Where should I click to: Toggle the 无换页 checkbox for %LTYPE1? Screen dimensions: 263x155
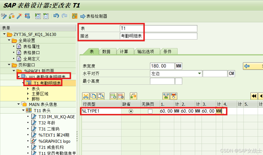[150, 111]
